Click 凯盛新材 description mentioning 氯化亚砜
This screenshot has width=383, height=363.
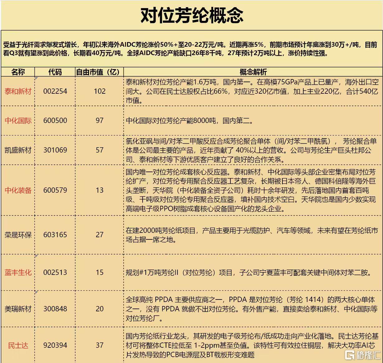coord(252,150)
